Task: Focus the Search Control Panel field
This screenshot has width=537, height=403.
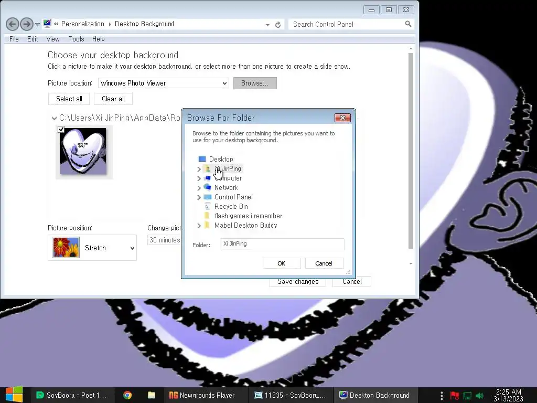Action: point(347,24)
